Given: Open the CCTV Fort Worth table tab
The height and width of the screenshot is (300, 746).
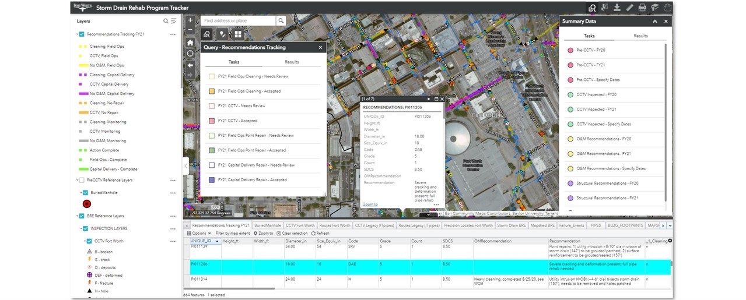Looking at the screenshot, I should tap(301, 225).
